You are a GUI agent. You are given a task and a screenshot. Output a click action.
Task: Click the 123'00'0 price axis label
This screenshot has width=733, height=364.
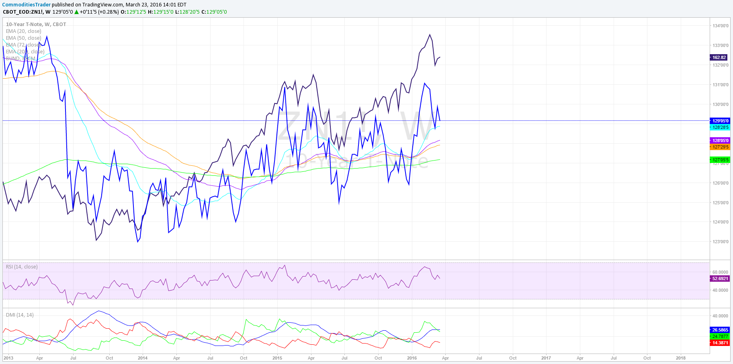point(721,242)
